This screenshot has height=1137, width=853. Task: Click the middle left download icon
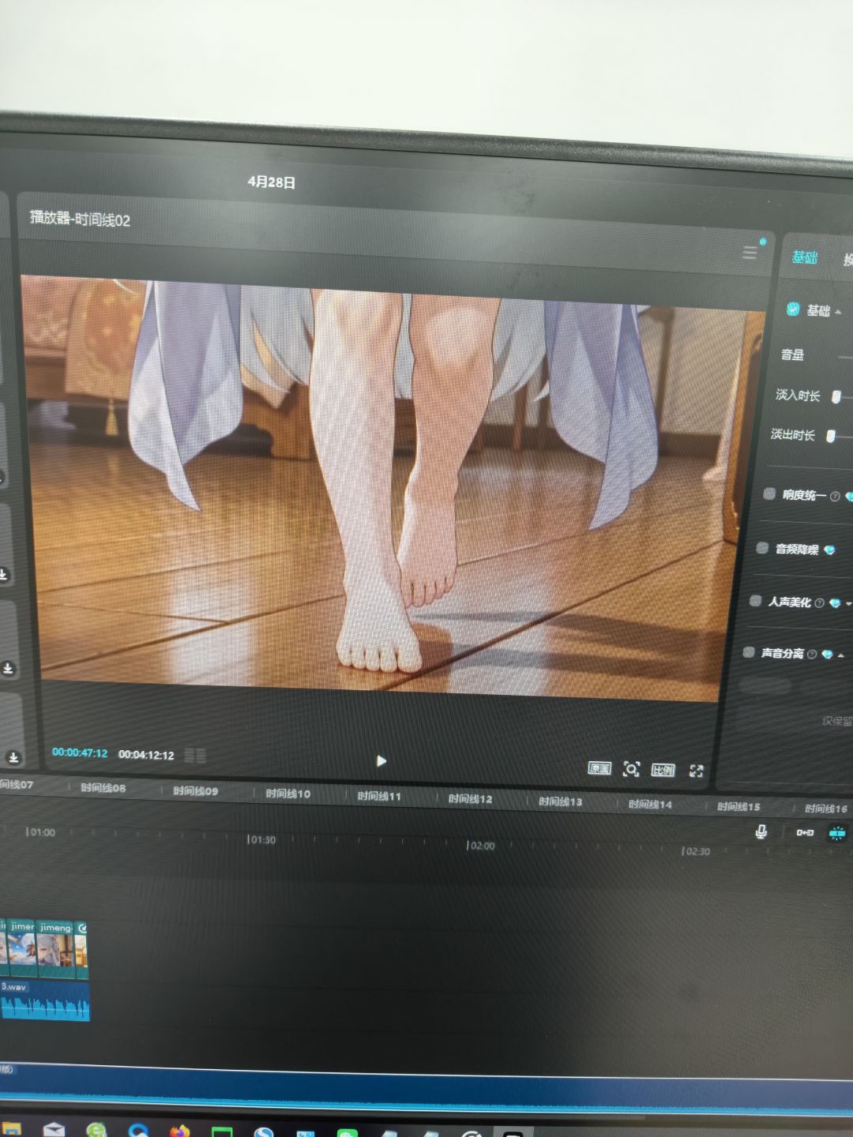(x=8, y=669)
